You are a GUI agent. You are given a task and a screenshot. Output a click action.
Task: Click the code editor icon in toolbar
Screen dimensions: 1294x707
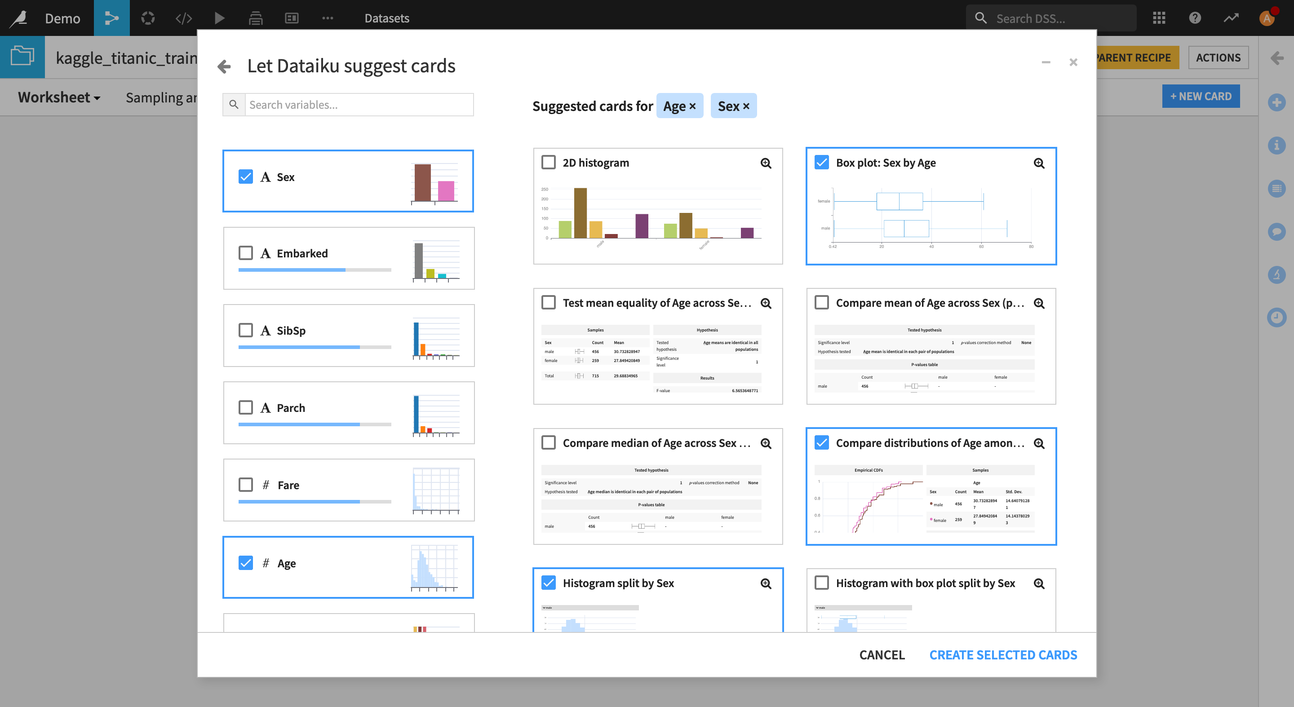(184, 17)
